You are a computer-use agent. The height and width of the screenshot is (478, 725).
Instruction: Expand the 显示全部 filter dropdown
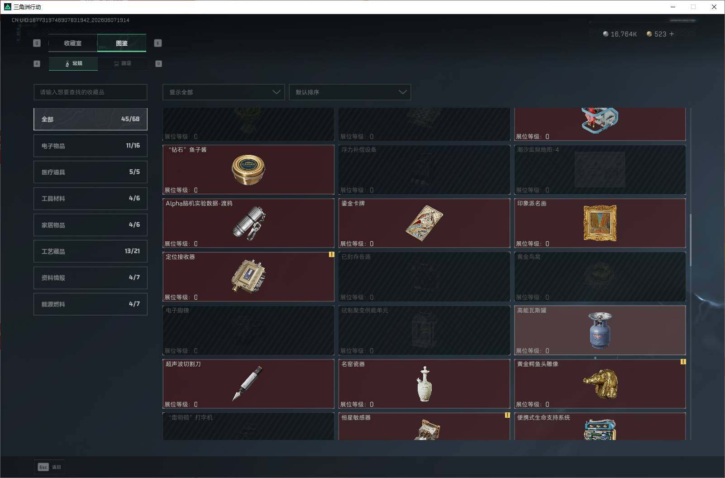224,92
